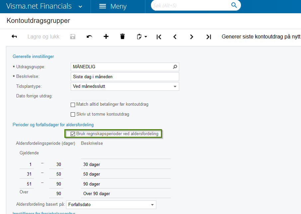
Task: Open the Meny menu
Action: point(113,6)
